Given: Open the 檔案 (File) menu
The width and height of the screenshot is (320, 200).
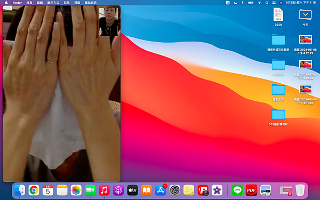Looking at the screenshot, I should [29, 3].
